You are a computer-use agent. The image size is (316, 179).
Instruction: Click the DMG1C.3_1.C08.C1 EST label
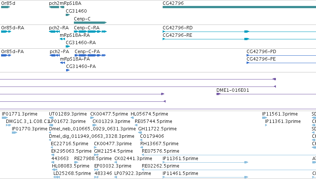pos(27,121)
